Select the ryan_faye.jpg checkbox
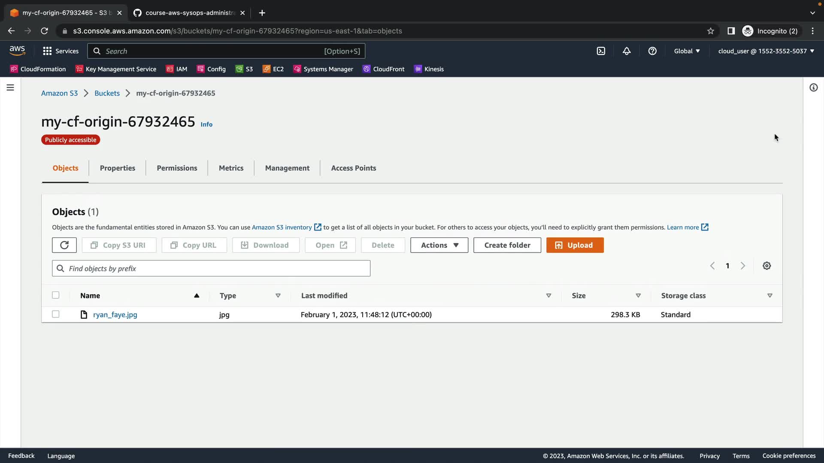The width and height of the screenshot is (824, 463). click(56, 314)
